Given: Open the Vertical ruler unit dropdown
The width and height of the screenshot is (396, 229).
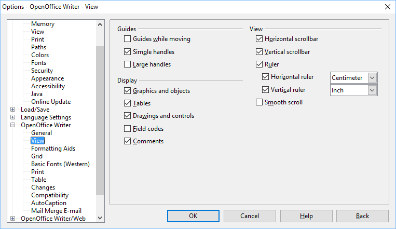Looking at the screenshot, I should (x=372, y=90).
